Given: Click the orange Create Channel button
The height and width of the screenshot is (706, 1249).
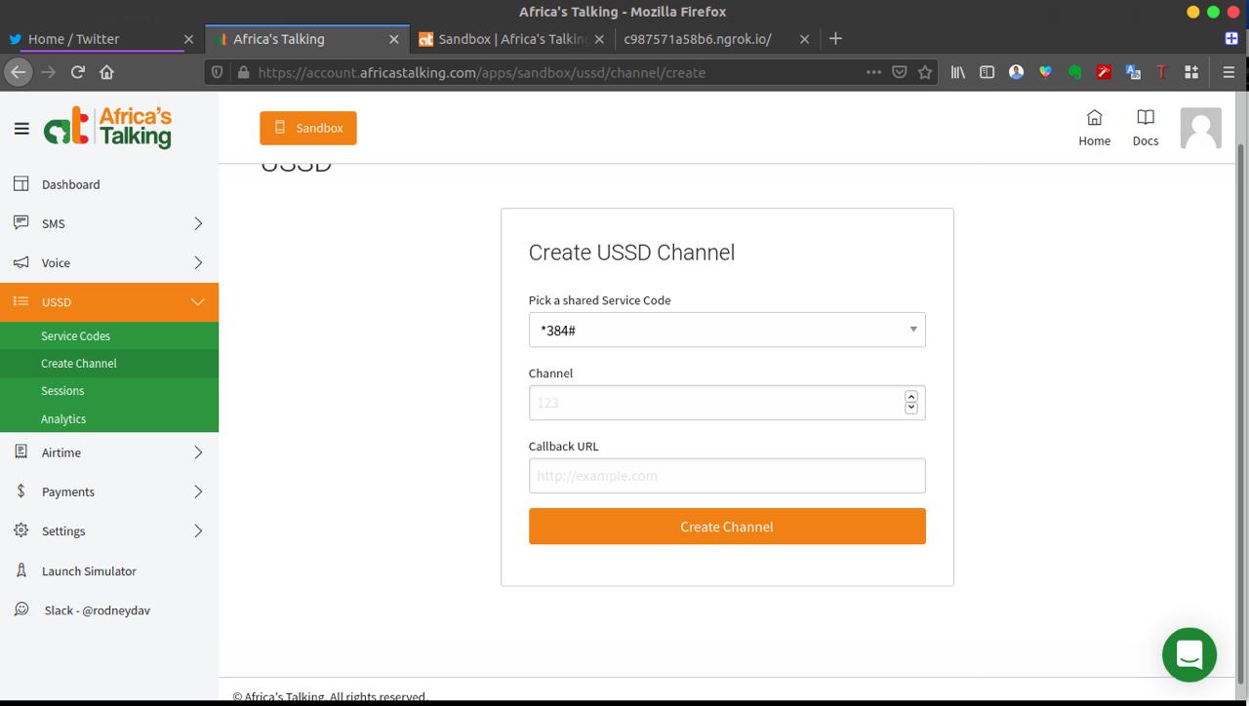Looking at the screenshot, I should [727, 527].
